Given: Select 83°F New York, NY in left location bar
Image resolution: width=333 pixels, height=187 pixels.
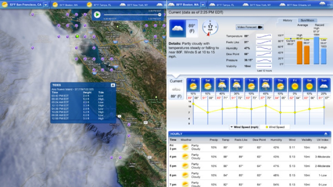Looking at the screenshot, I should (134, 5).
